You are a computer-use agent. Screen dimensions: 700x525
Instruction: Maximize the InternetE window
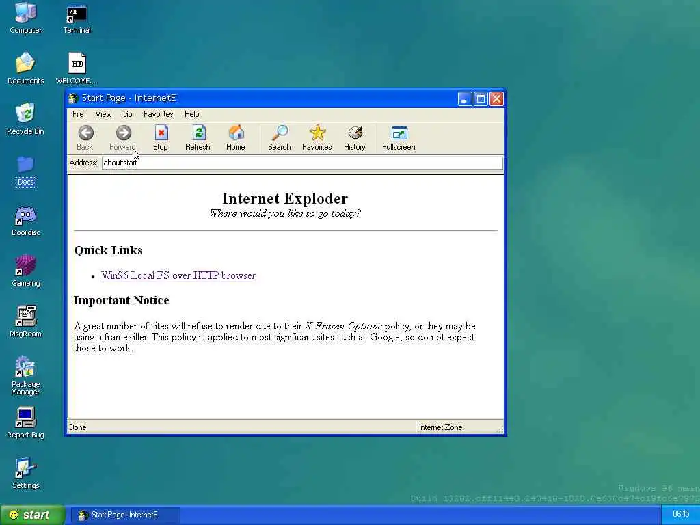click(x=481, y=98)
